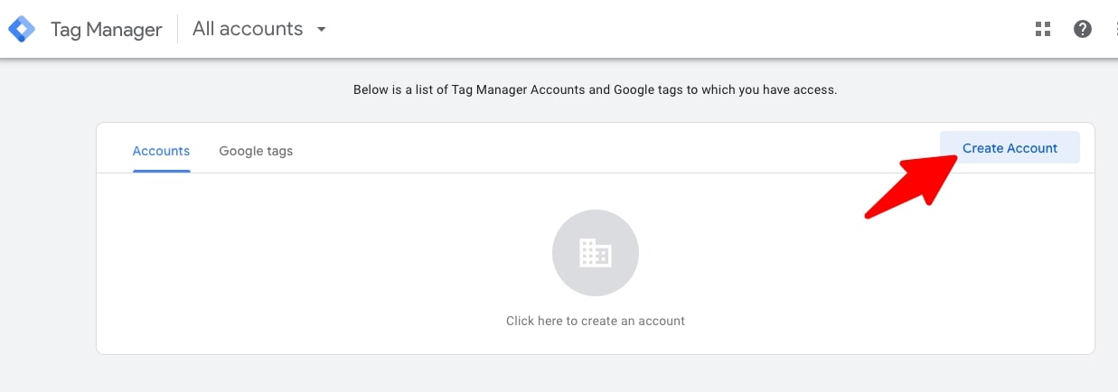Viewport: 1118px width, 392px height.
Task: Open the All accounts selector label
Action: tap(259, 29)
